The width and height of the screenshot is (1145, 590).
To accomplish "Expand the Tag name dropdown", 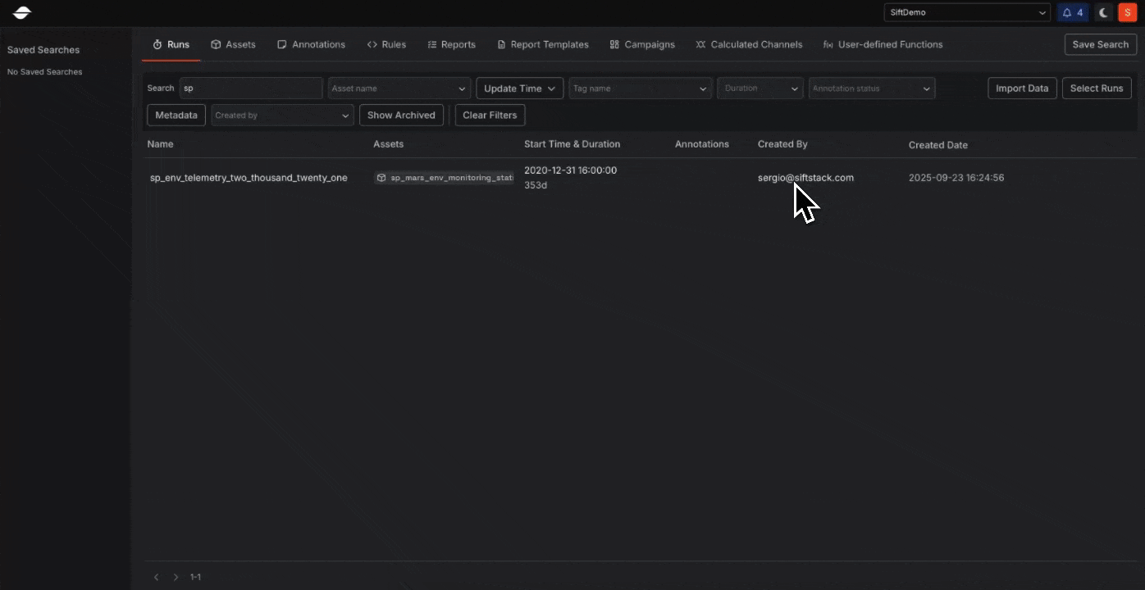I will click(x=640, y=88).
